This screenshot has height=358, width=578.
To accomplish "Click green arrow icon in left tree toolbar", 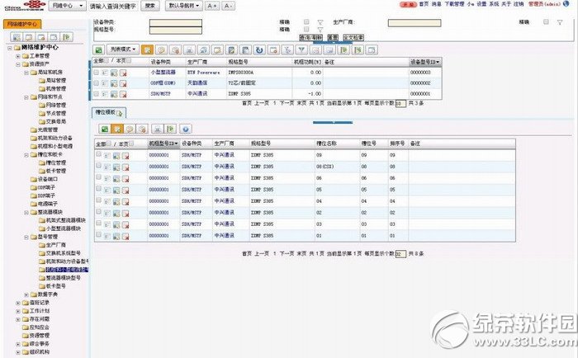I will click(x=66, y=37).
